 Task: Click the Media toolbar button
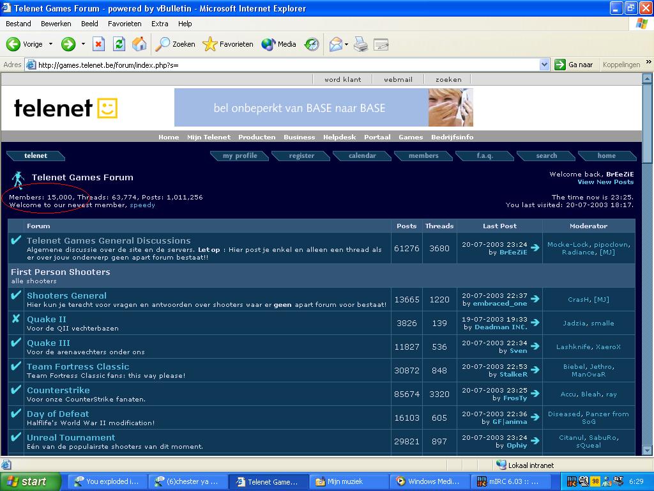tap(278, 44)
